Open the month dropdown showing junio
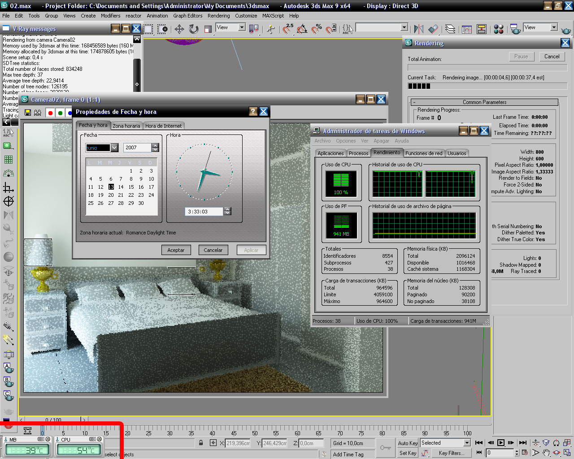 114,147
